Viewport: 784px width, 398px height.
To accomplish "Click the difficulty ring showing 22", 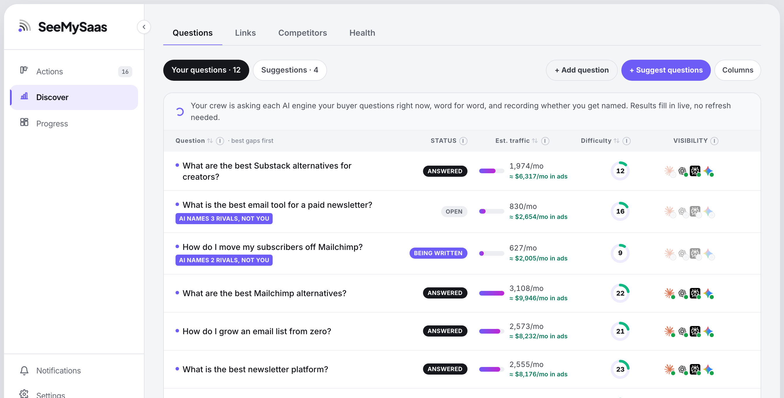I will coord(620,293).
